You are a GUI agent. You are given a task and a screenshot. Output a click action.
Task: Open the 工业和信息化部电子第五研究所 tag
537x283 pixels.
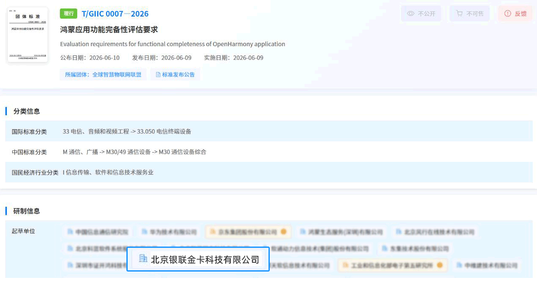pyautogui.click(x=392, y=265)
